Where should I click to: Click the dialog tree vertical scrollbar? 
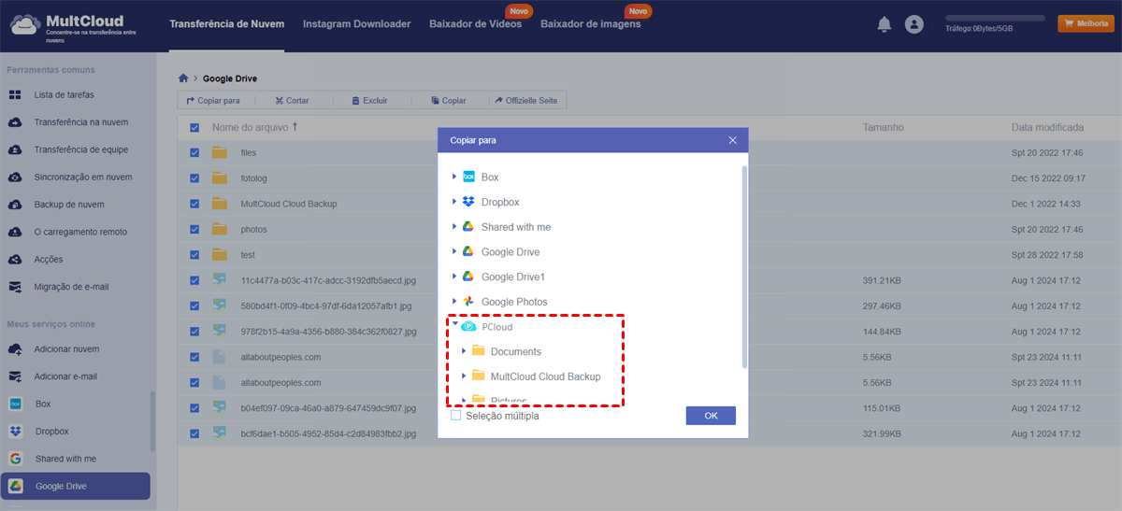point(744,266)
